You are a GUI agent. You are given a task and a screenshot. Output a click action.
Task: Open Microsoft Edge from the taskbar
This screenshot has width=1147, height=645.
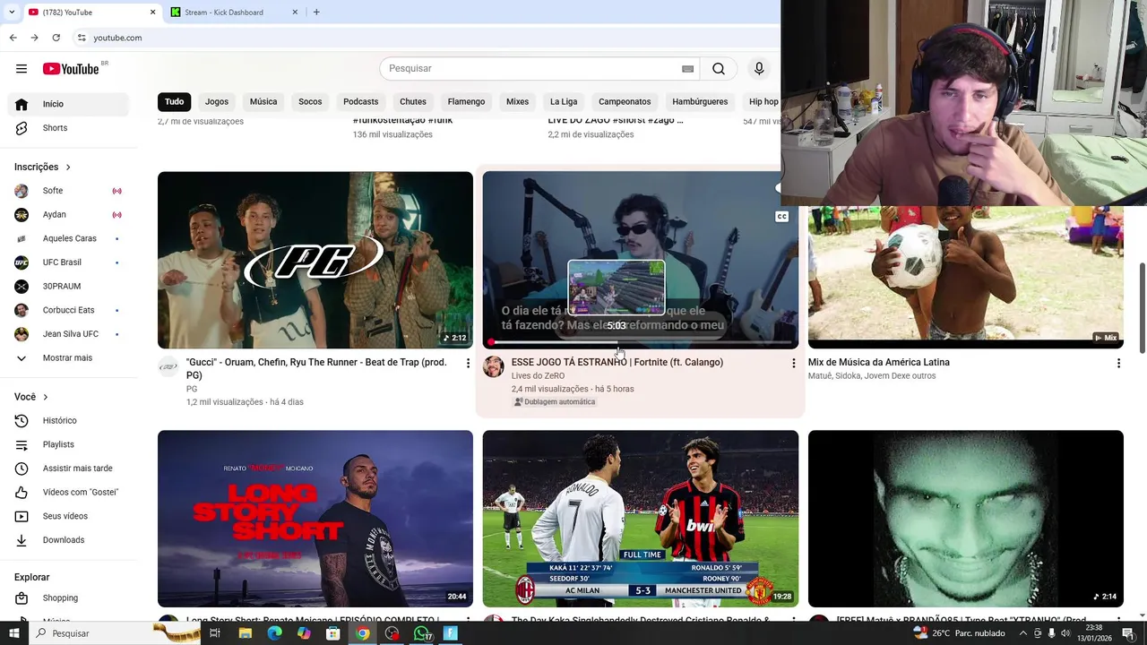(274, 633)
